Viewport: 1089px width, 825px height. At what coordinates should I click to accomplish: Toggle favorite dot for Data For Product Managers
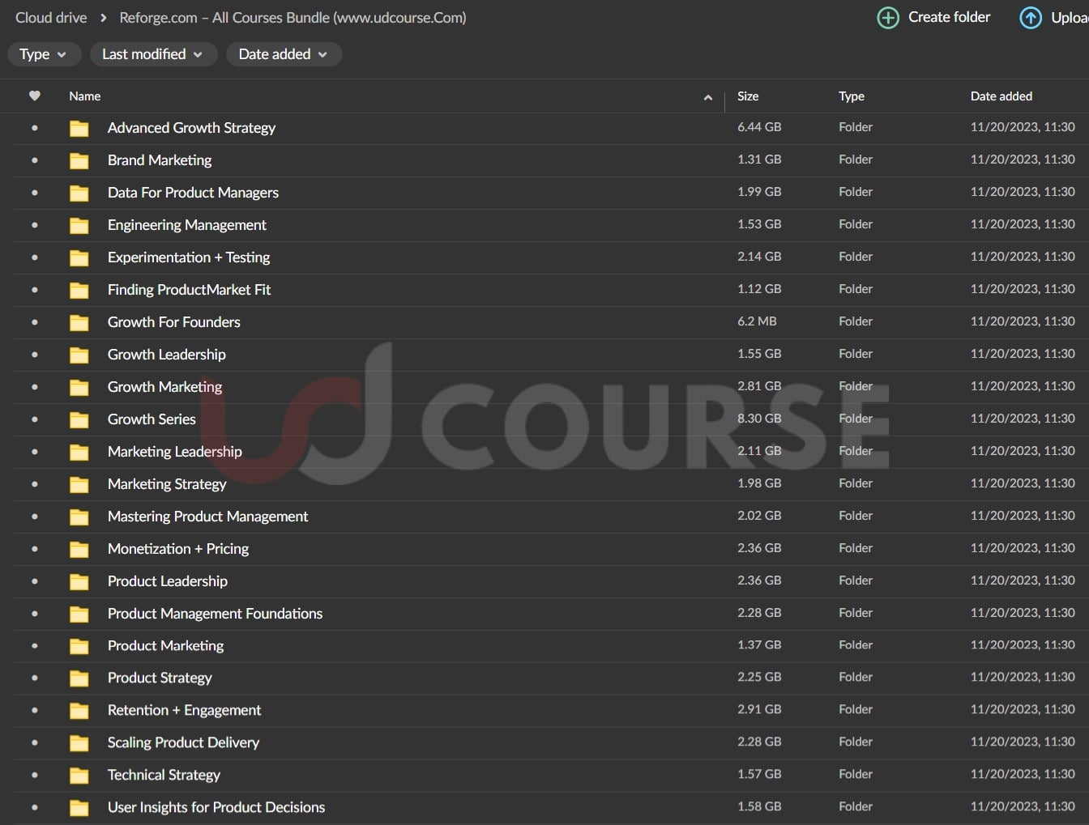[34, 193]
